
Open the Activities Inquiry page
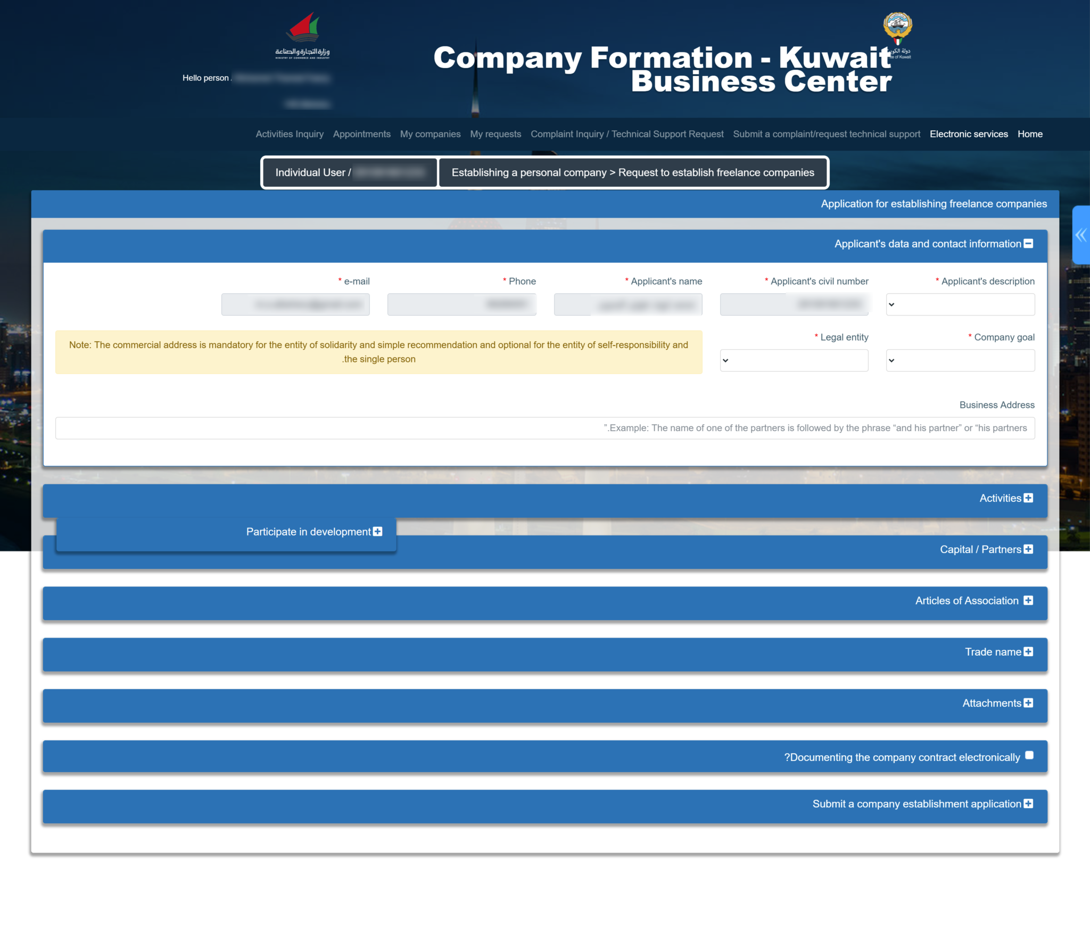(290, 134)
